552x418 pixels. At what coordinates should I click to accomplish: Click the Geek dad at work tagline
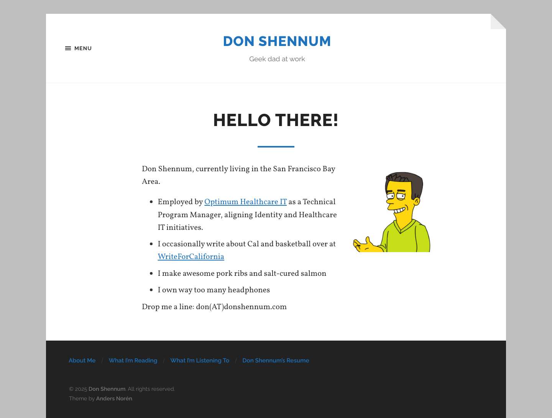tap(277, 59)
